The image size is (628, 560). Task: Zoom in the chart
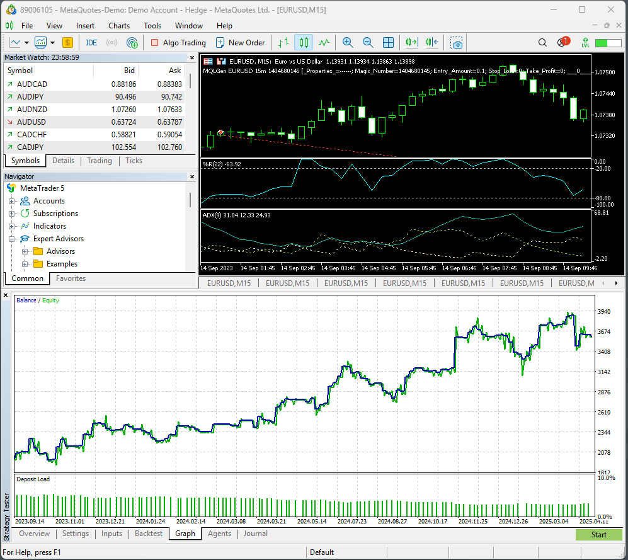pyautogui.click(x=348, y=42)
